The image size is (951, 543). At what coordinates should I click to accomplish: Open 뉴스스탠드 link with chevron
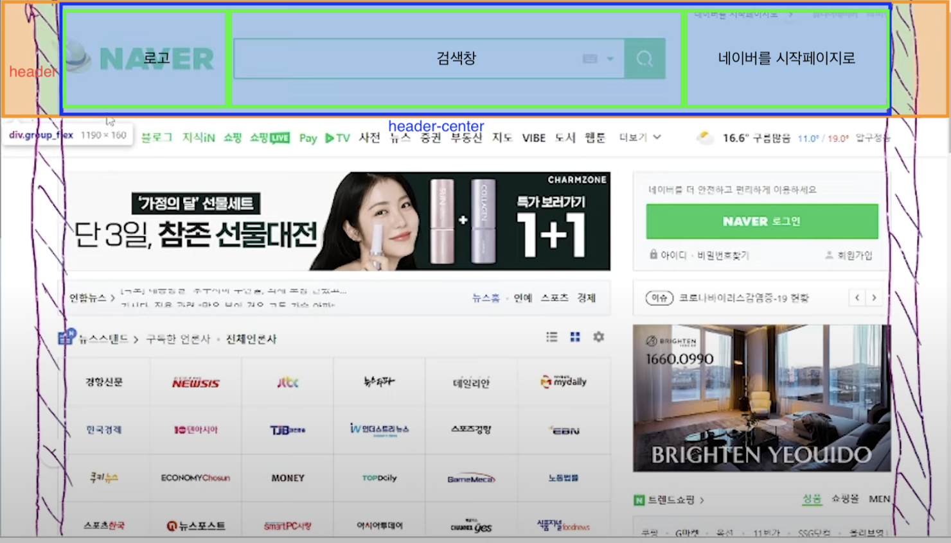tap(109, 339)
